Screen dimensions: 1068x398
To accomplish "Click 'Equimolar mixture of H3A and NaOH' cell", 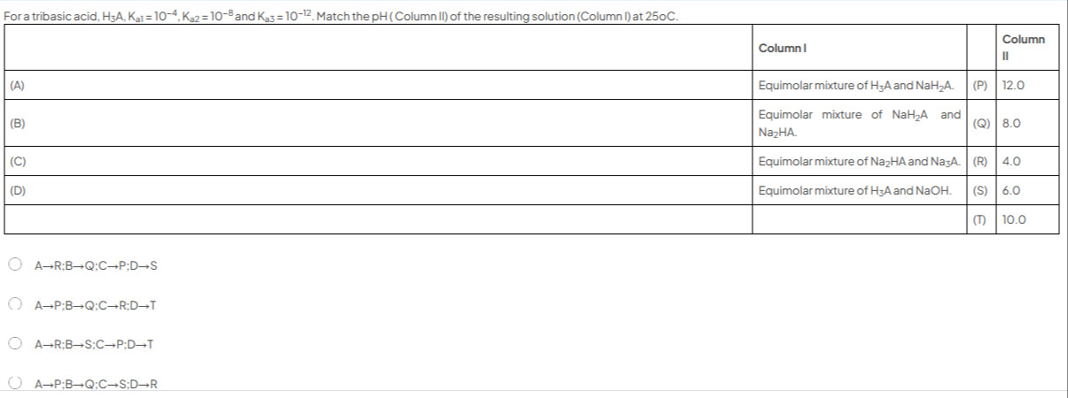I will [859, 190].
